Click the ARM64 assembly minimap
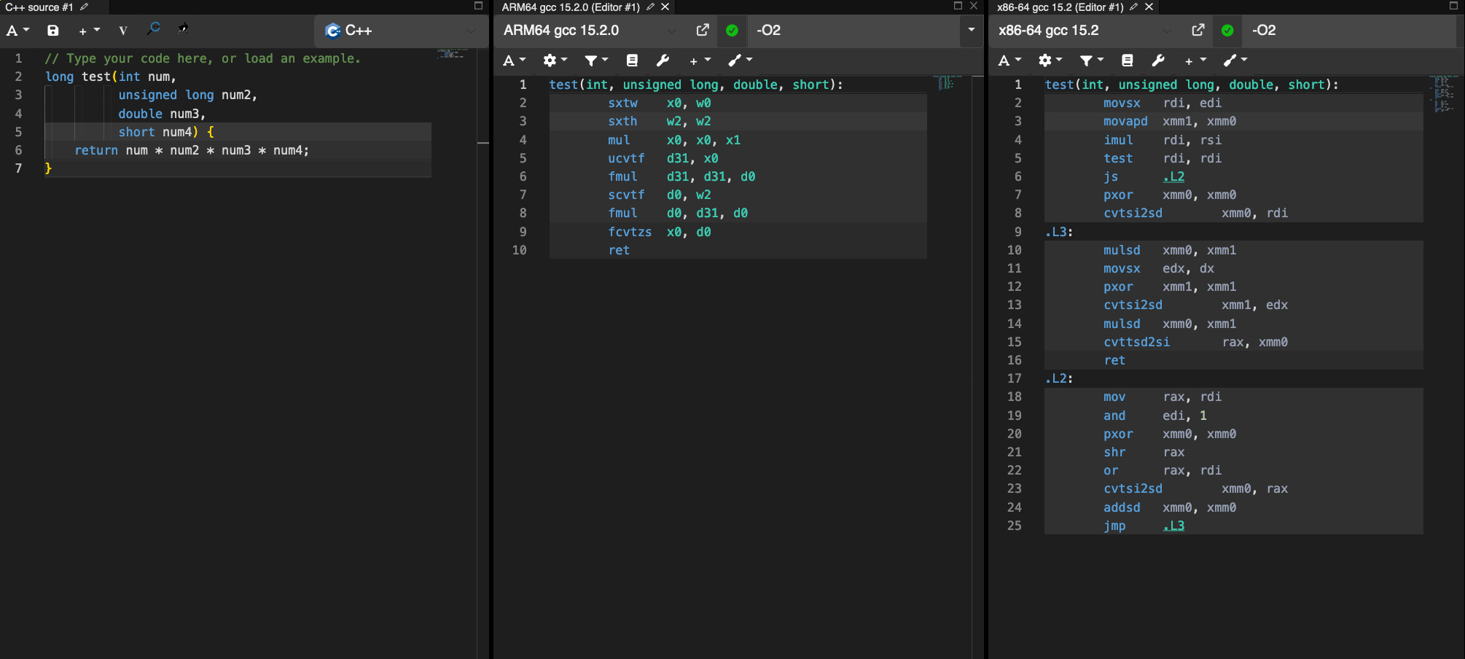 point(947,82)
